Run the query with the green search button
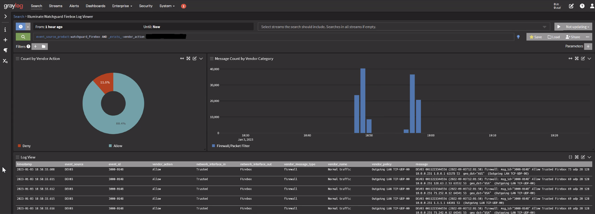 (x=23, y=37)
